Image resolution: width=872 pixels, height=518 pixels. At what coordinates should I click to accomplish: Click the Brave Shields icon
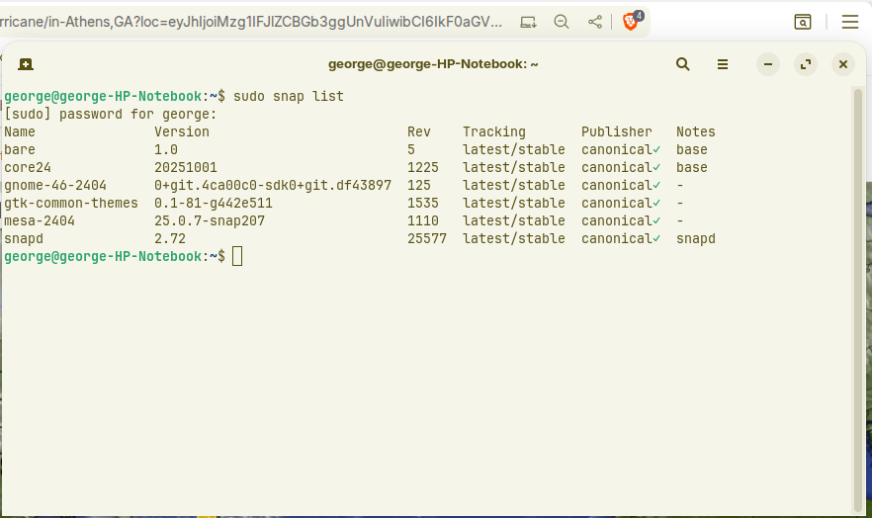(631, 21)
